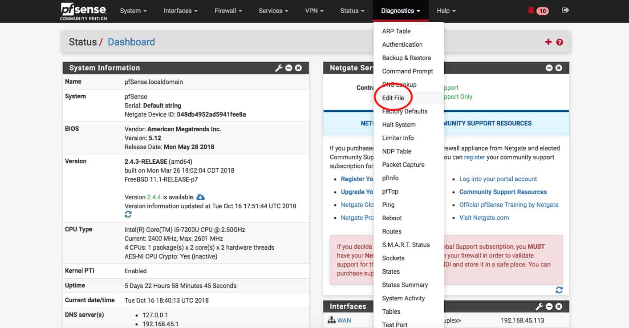Open Command Prompt from the menu
The width and height of the screenshot is (629, 328).
pos(408,71)
